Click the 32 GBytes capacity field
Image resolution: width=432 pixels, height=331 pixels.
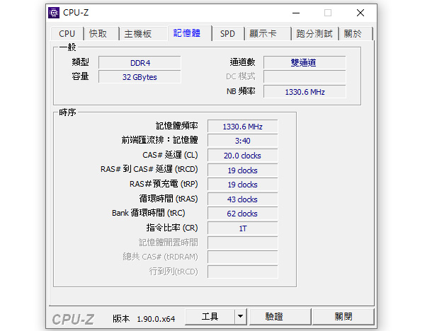tap(140, 77)
